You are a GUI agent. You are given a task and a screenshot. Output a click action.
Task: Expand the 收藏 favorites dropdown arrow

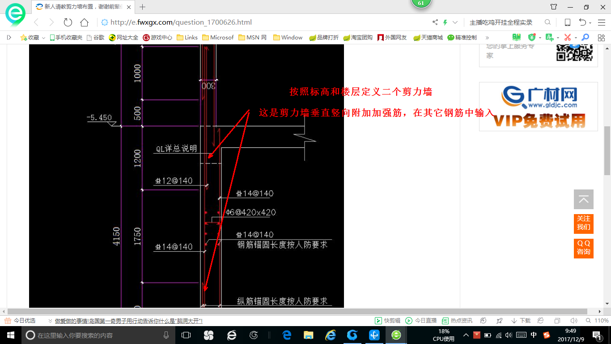click(x=43, y=38)
